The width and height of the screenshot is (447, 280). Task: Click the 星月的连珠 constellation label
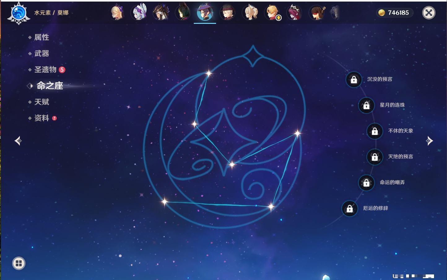point(392,105)
